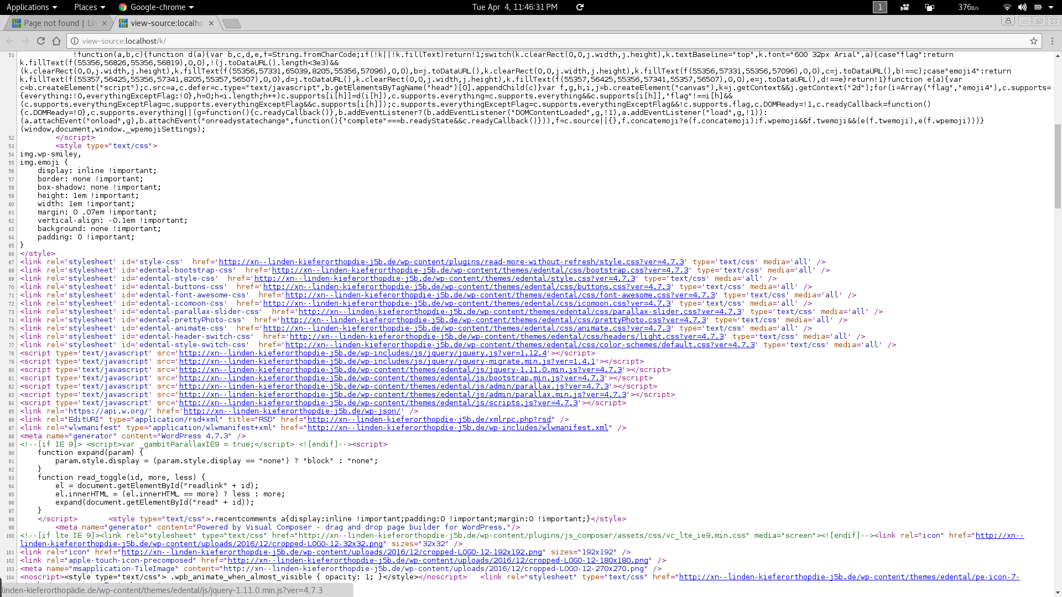This screenshot has height=597, width=1062.
Task: Open the Google-chrome app menu
Action: (157, 7)
